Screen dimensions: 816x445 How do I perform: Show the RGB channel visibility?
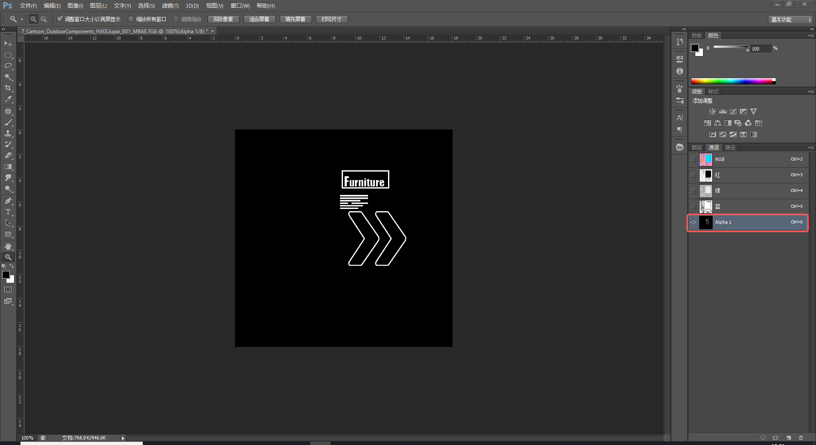point(694,160)
